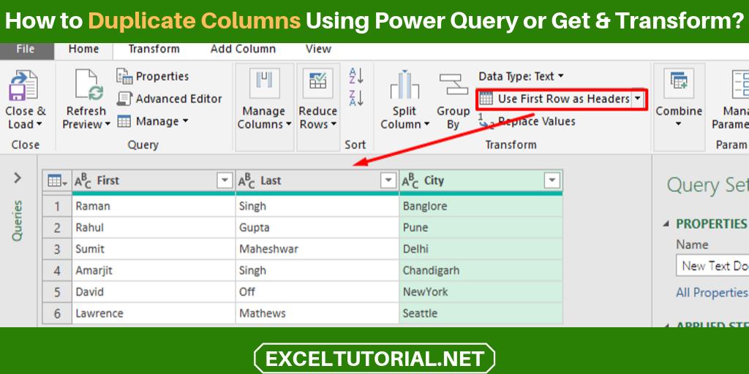Click the Reduce Rows icon

point(317,83)
